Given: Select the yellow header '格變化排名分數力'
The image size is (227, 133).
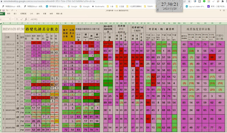Looking at the screenshot, I should pyautogui.click(x=42, y=29).
